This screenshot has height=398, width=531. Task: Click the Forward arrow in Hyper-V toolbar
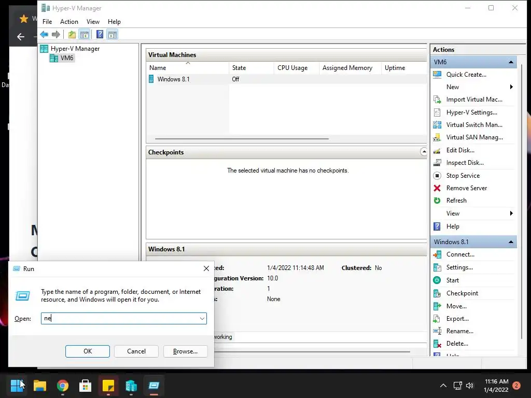(x=56, y=34)
